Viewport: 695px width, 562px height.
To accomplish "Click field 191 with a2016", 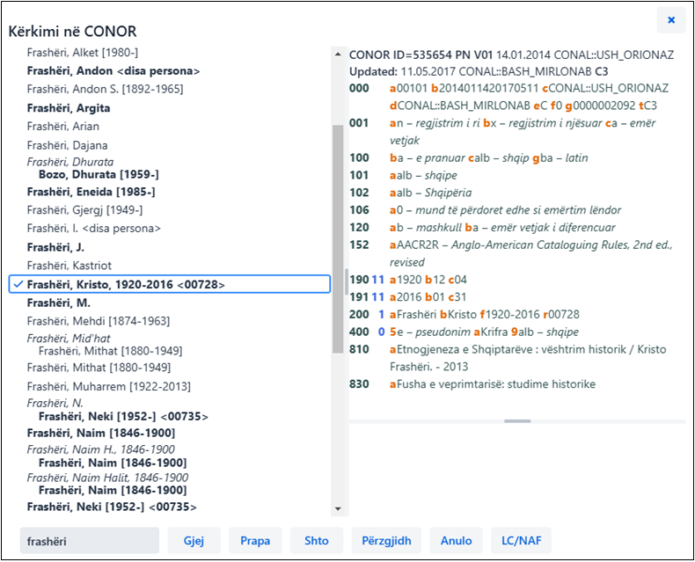I will (408, 297).
